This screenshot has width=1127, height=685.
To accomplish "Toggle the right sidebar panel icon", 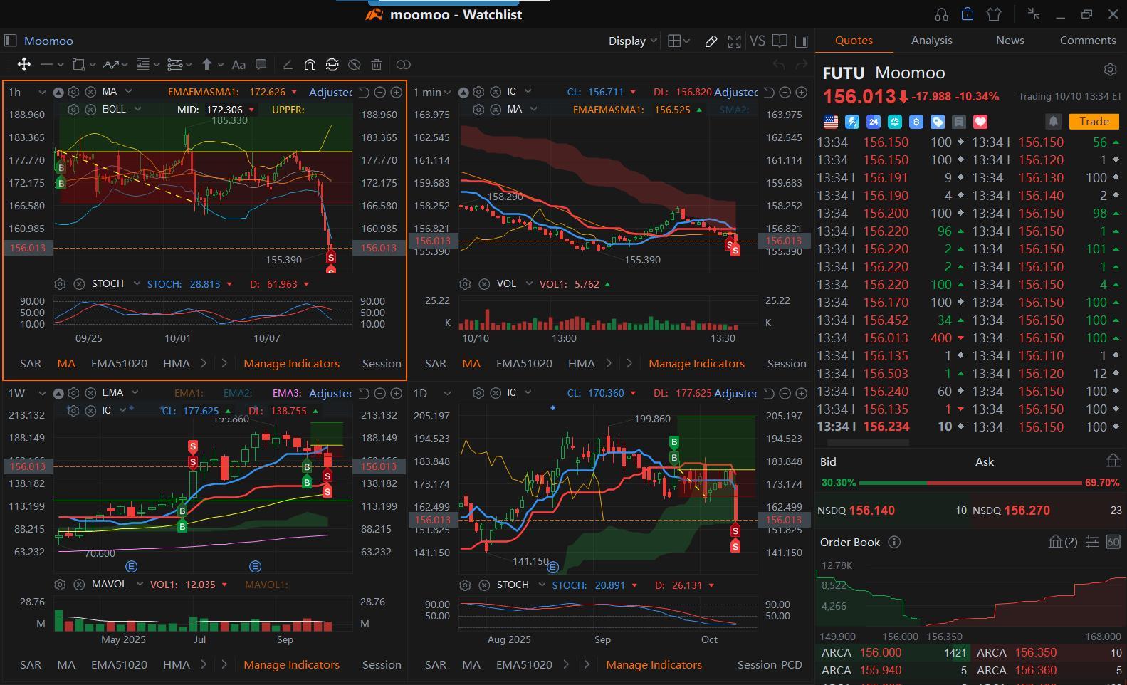I will click(801, 41).
